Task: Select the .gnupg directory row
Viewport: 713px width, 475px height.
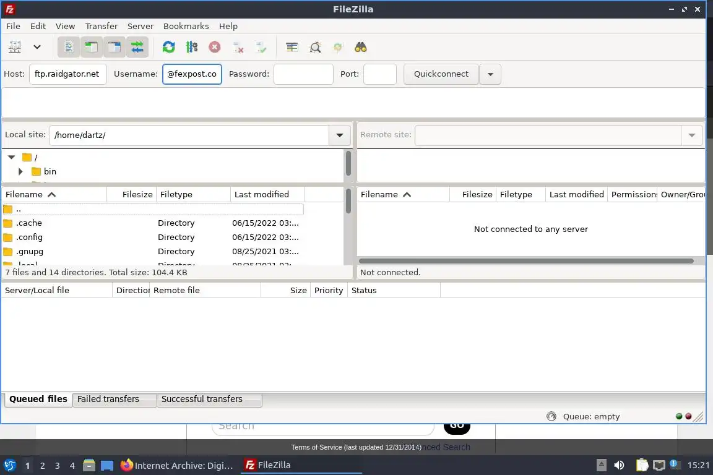Action: pyautogui.click(x=153, y=251)
